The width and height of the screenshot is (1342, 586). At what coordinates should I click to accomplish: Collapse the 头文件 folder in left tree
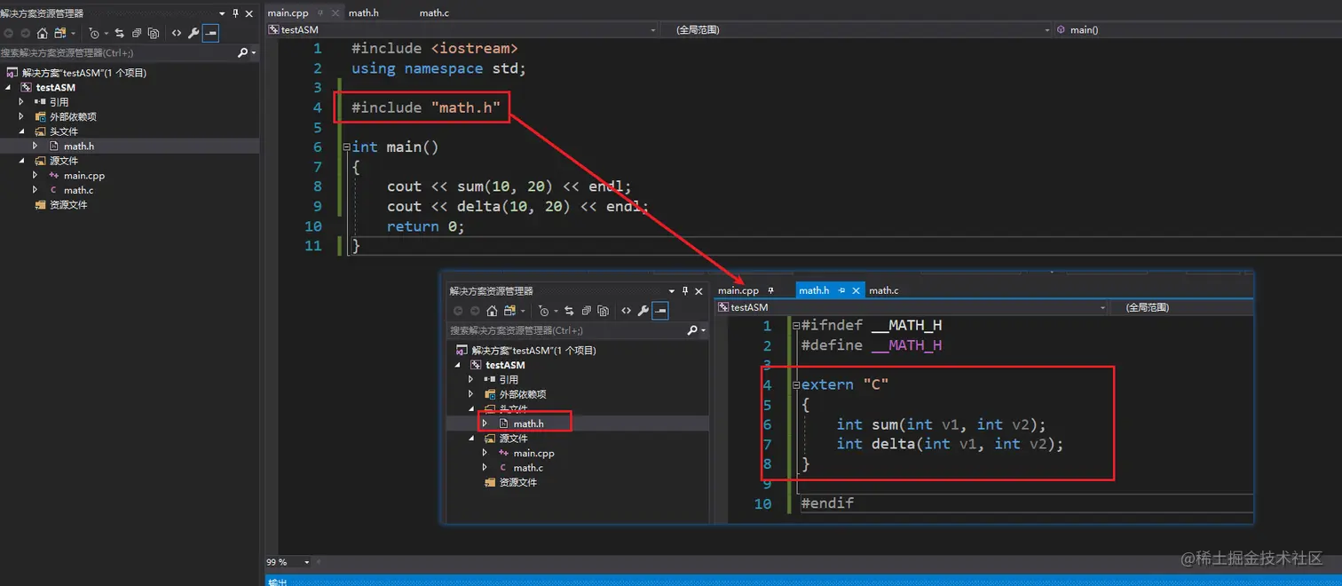21,131
